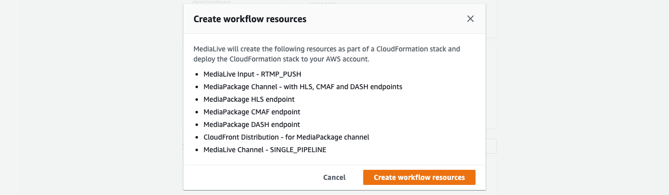The width and height of the screenshot is (669, 195).
Task: Cancel the workflow resource creation
Action: pyautogui.click(x=335, y=177)
